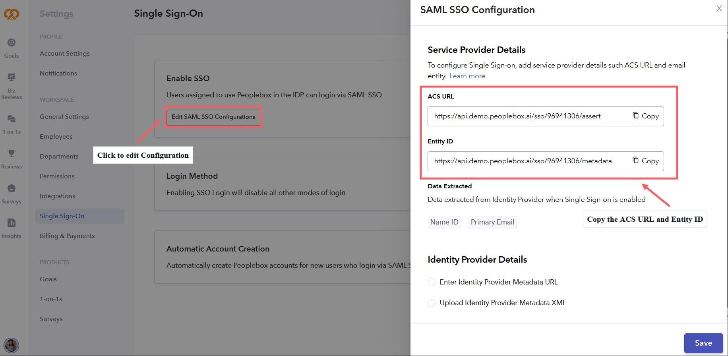Copy the Entity ID value
Screen dimensions: 728x356
pos(646,161)
